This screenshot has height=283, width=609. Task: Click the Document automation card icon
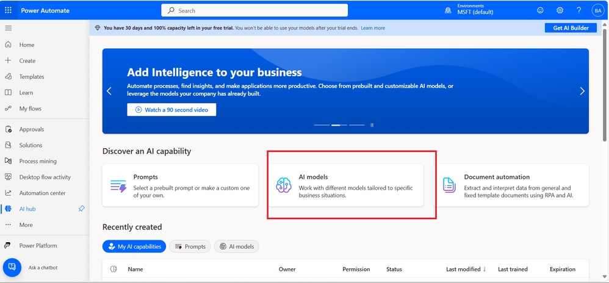pos(449,185)
